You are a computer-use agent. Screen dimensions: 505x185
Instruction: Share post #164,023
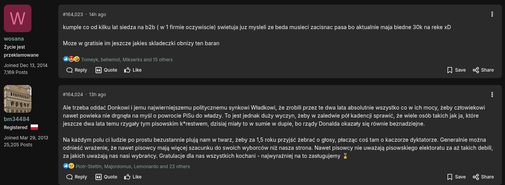coord(483,70)
